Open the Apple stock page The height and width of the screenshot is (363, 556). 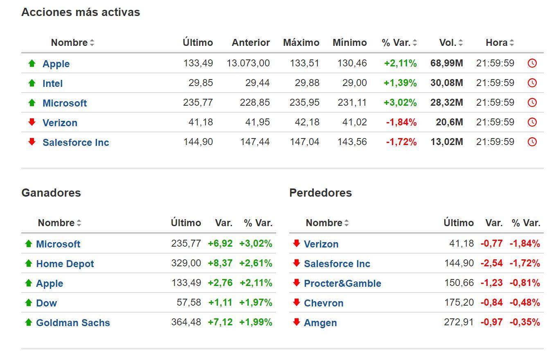(x=56, y=64)
